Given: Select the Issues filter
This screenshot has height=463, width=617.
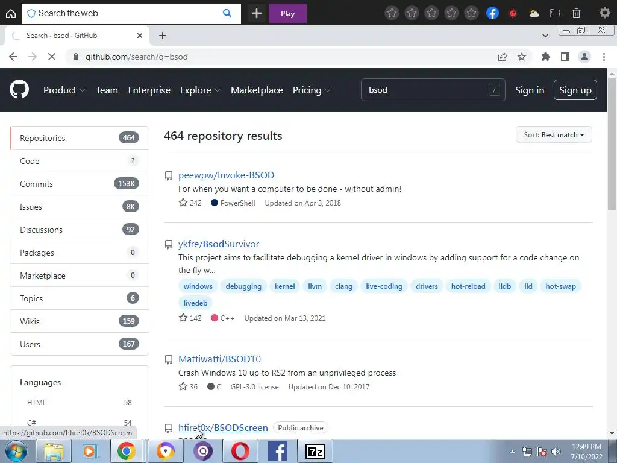Looking at the screenshot, I should pyautogui.click(x=80, y=207).
